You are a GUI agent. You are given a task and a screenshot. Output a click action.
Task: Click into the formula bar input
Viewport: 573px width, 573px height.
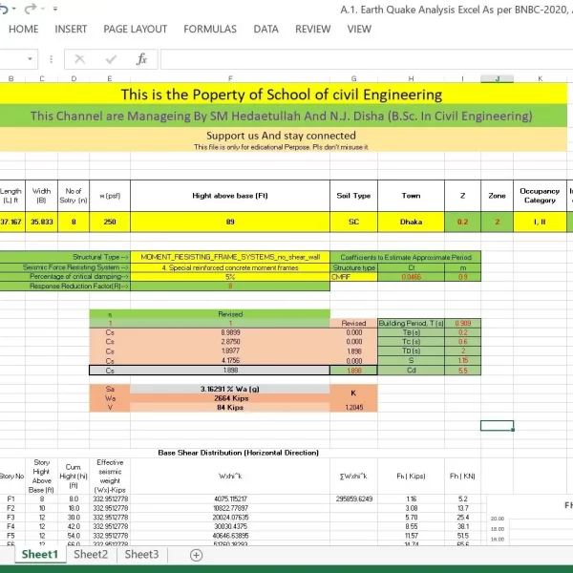click(367, 59)
